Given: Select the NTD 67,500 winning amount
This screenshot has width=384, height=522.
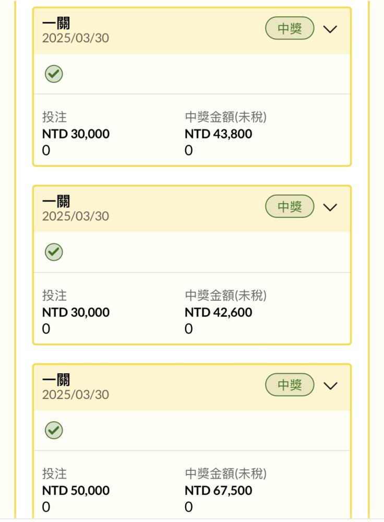Looking at the screenshot, I should pos(218,491).
